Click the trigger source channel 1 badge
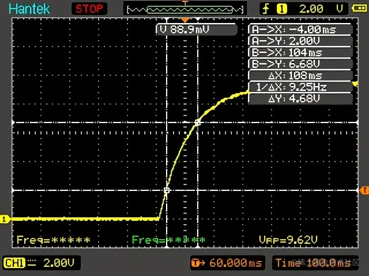This screenshot has width=369, height=276. point(282,9)
